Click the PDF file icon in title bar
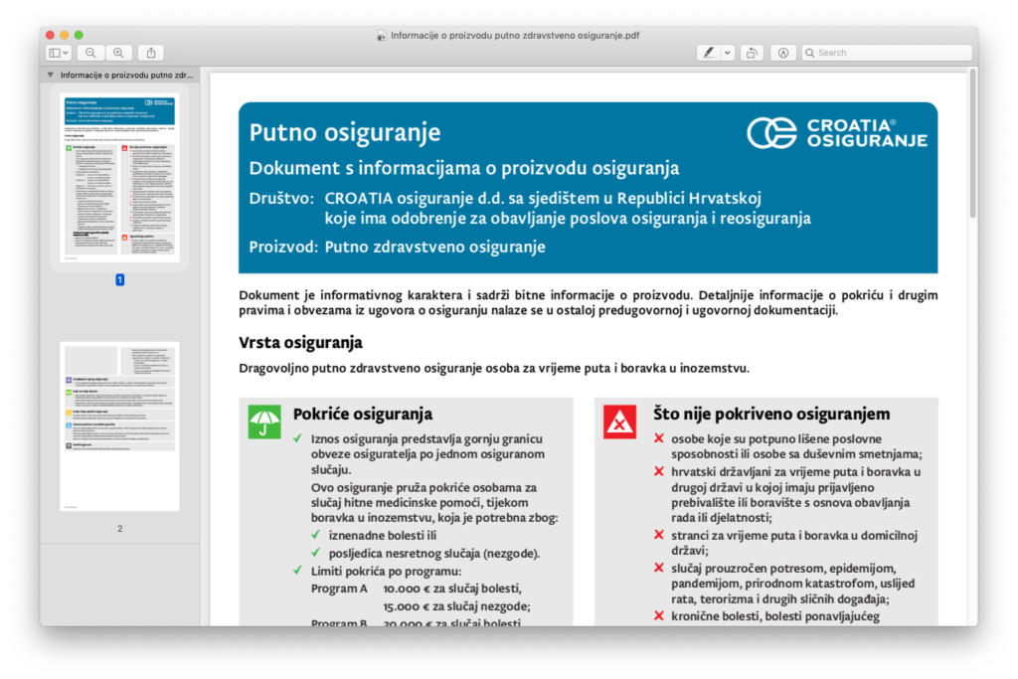This screenshot has width=1018, height=679. tap(381, 35)
